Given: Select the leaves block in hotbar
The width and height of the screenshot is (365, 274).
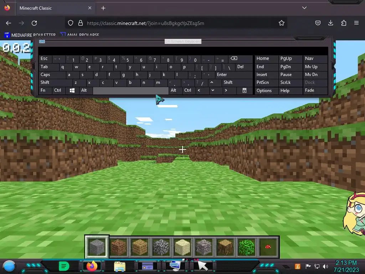Looking at the screenshot, I should coord(247,247).
